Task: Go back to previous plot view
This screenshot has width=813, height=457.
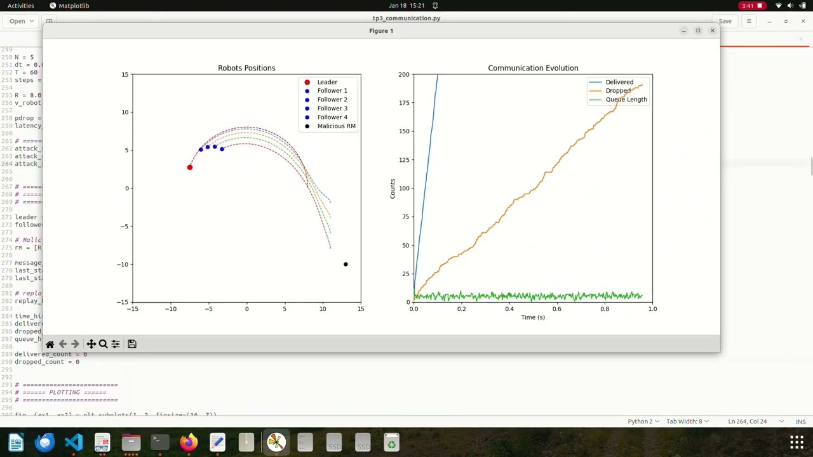Action: coord(62,344)
